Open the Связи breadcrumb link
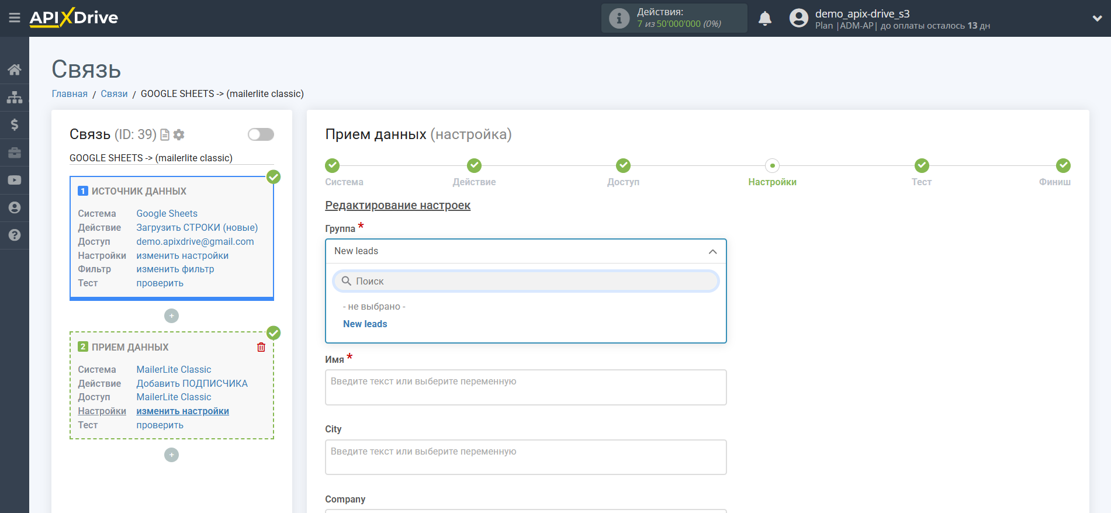Viewport: 1111px width, 513px height. [x=114, y=94]
